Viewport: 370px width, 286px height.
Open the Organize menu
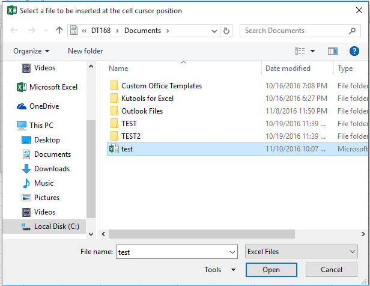31,51
